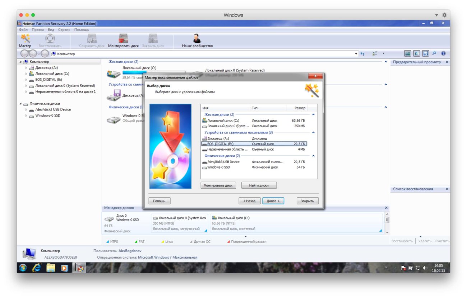Open the Сервис menu
Image resolution: width=467 pixels, height=297 pixels.
point(64,29)
